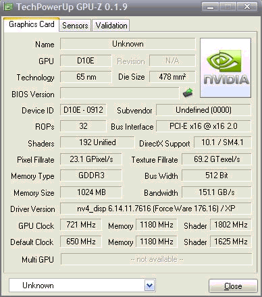Open the Validation tab

[111, 25]
